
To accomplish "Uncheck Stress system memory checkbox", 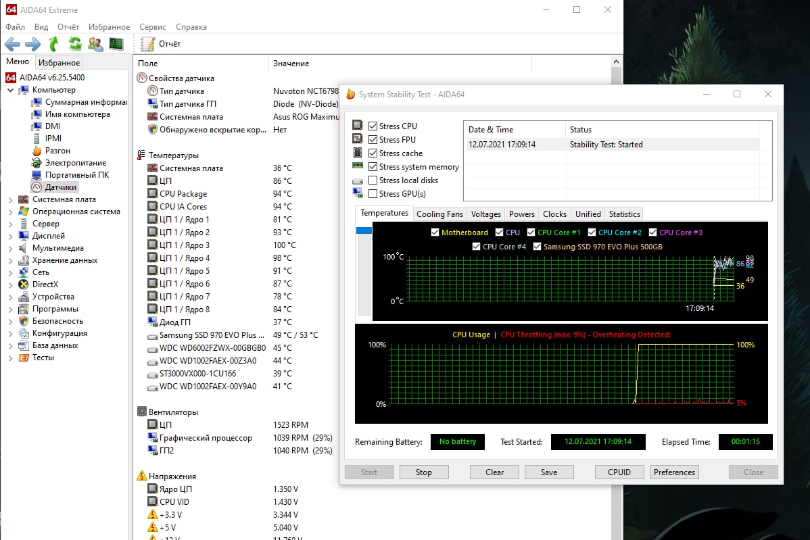I will click(373, 167).
